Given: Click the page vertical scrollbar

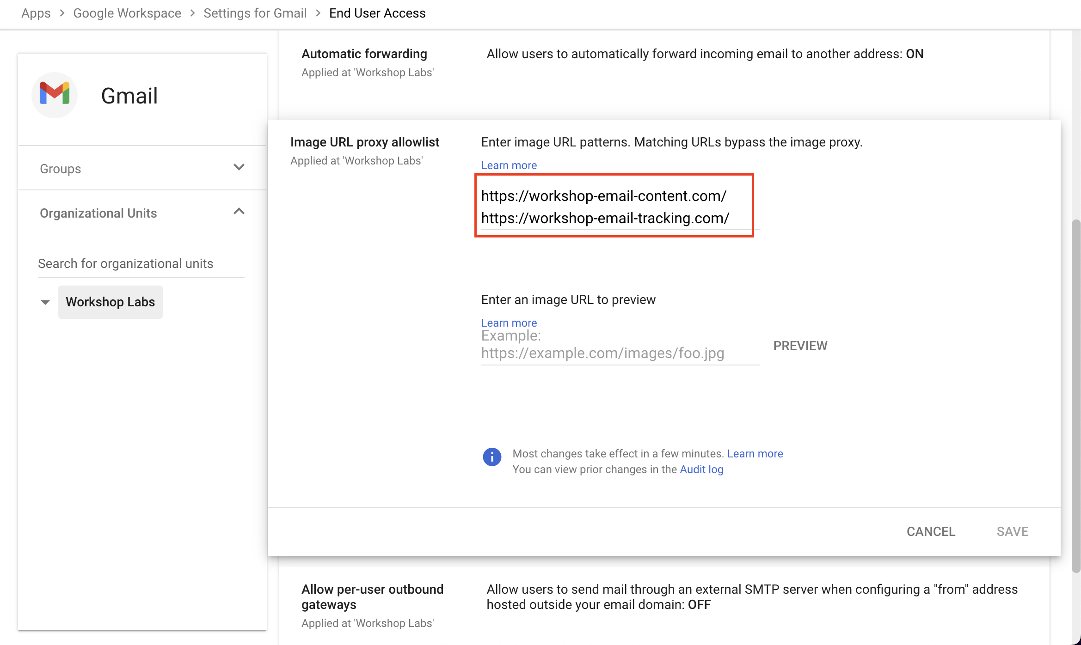Looking at the screenshot, I should [1076, 396].
